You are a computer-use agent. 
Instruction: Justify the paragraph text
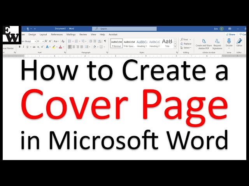(82, 47)
